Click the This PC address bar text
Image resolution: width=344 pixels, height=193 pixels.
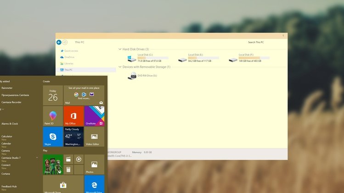click(x=79, y=42)
